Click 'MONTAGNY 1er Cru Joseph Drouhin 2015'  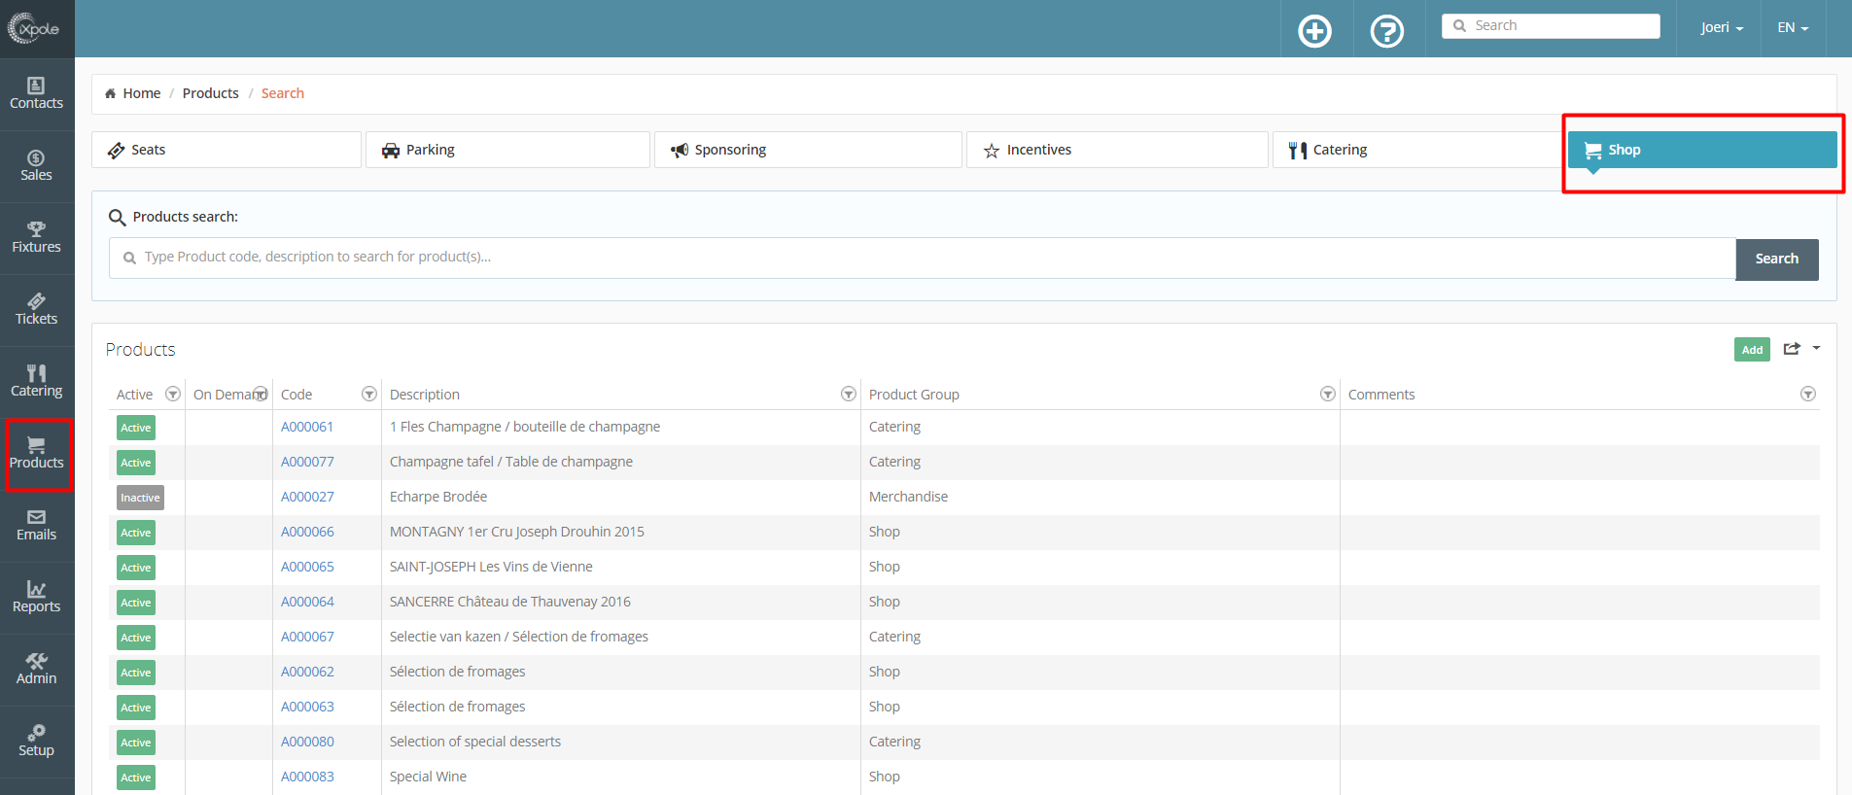tap(517, 532)
